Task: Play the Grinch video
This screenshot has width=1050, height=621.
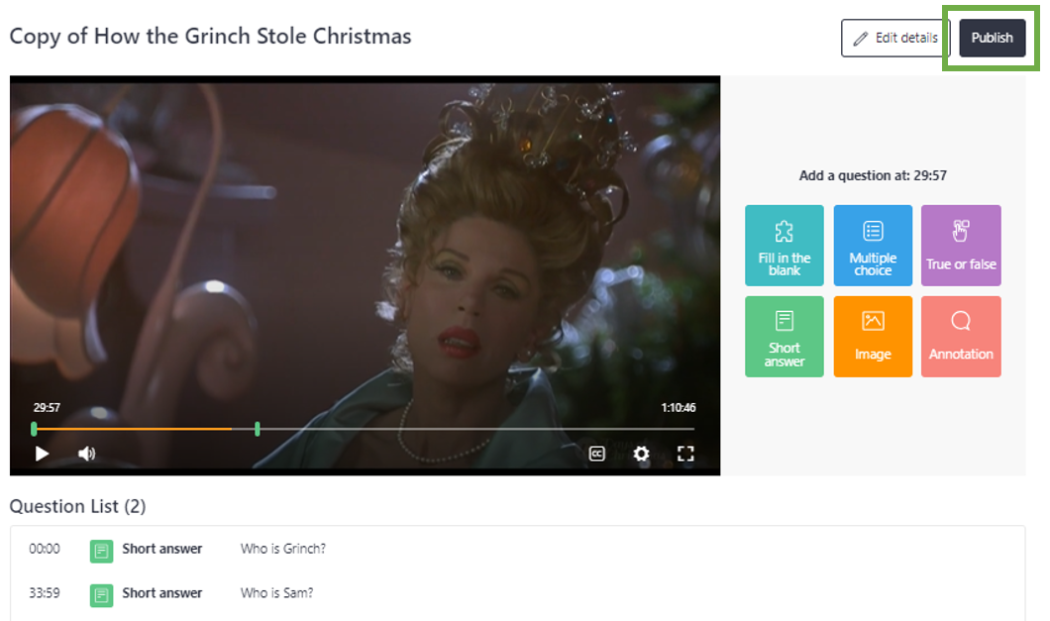Action: 42,454
